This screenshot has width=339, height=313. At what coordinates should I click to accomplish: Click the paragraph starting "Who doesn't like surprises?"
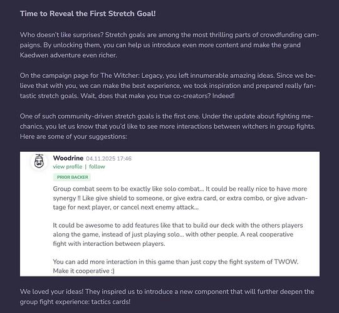point(169,45)
